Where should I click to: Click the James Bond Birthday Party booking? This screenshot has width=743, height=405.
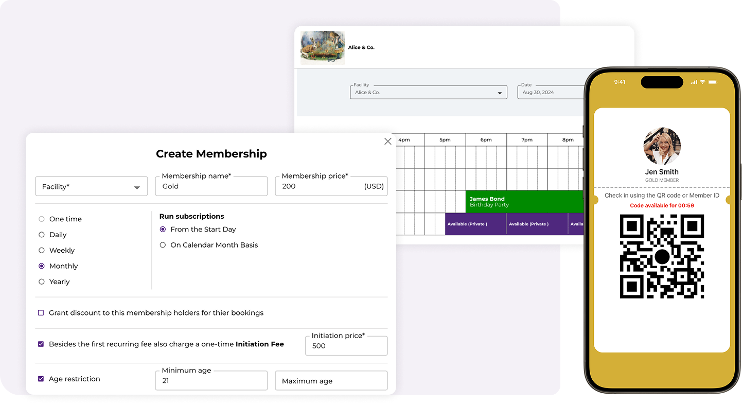pyautogui.click(x=524, y=202)
